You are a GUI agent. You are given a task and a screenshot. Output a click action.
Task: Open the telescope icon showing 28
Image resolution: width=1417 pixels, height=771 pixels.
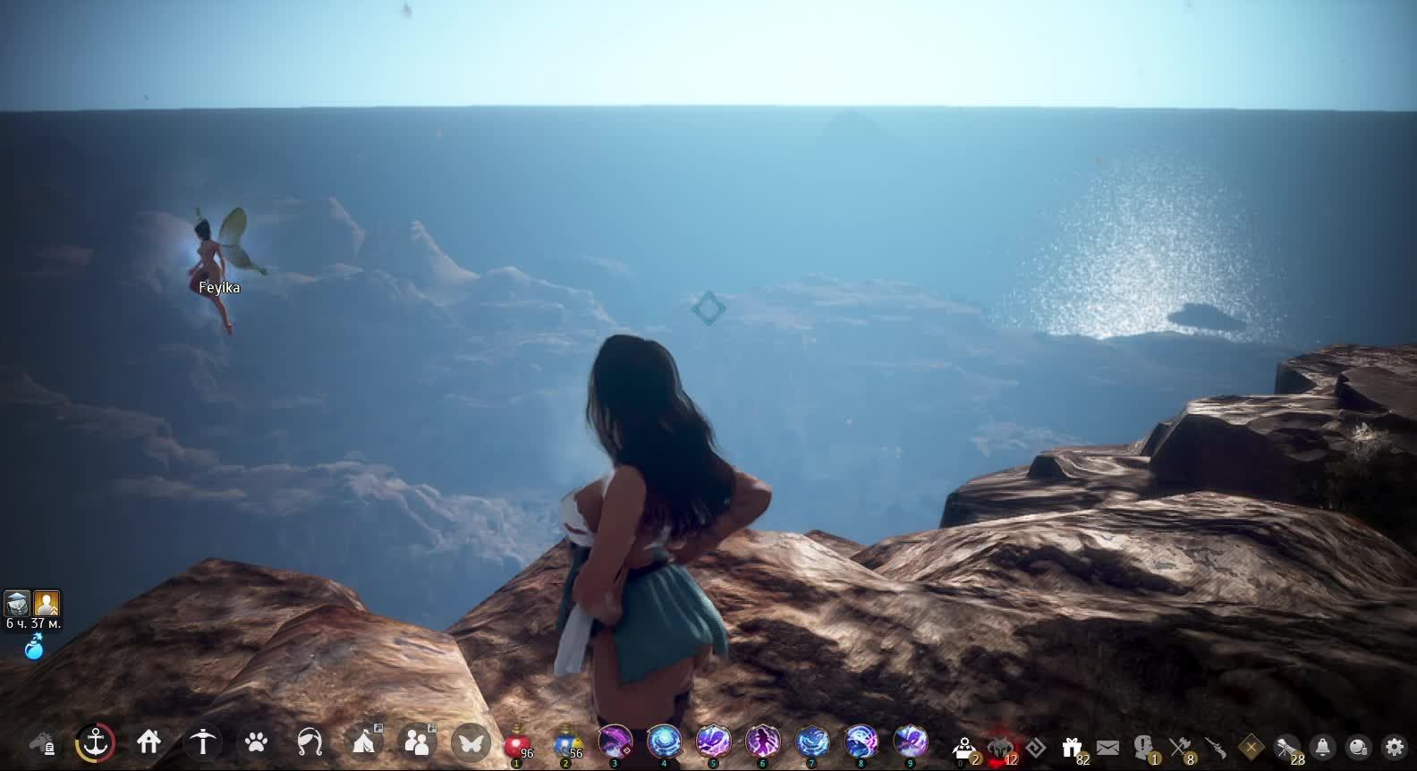1288,748
